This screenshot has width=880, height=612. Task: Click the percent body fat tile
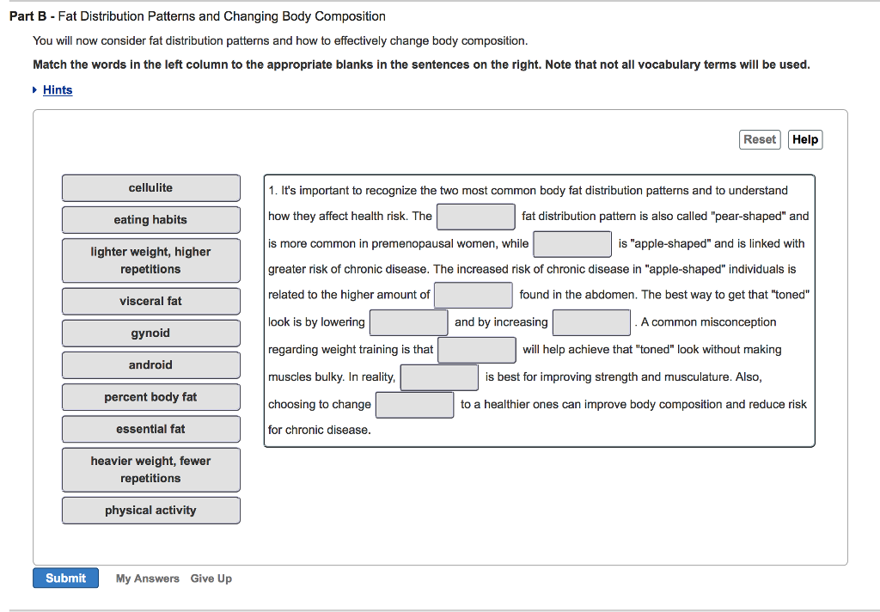(150, 396)
